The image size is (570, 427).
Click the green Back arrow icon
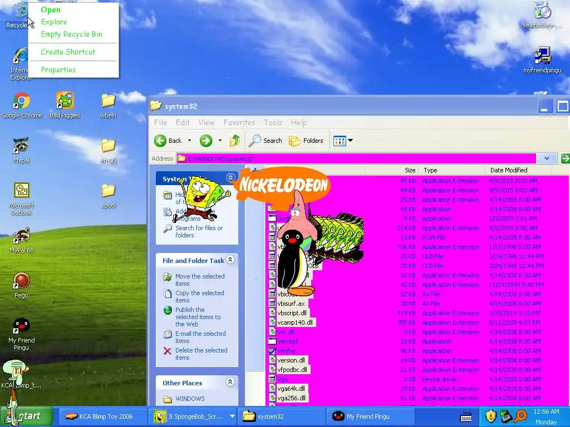click(160, 141)
